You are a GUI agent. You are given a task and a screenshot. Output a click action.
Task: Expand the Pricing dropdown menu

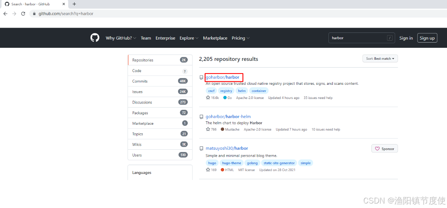(241, 38)
